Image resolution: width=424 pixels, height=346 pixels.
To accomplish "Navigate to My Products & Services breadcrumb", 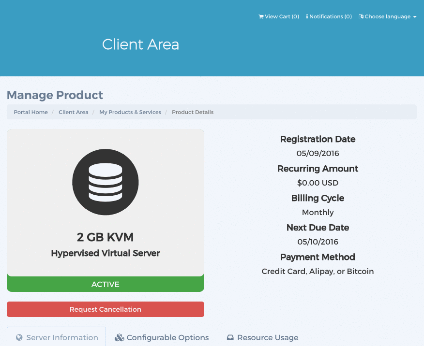I will [x=130, y=112].
